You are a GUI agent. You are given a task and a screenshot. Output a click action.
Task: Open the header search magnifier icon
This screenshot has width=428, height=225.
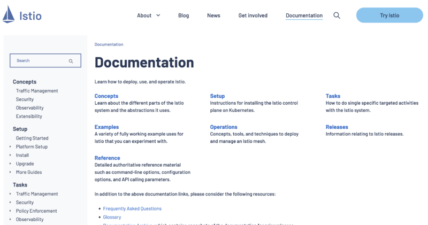(337, 15)
